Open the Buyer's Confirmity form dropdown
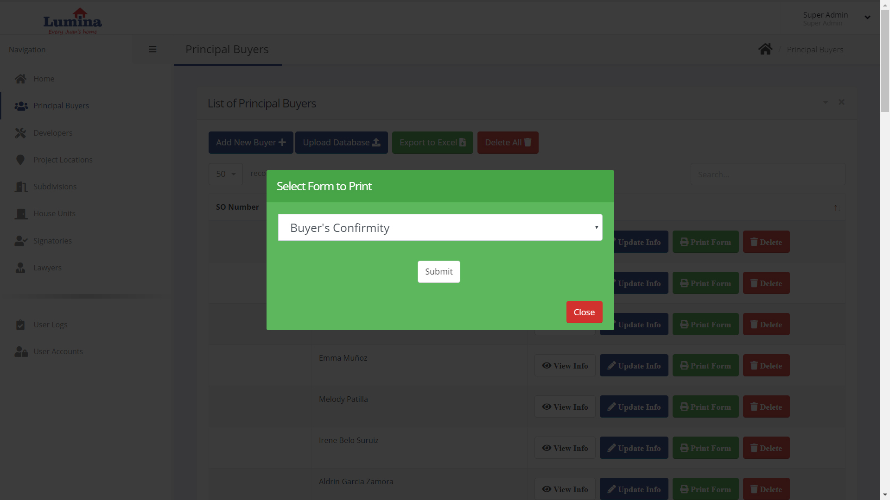Viewport: 890px width, 500px height. (440, 227)
